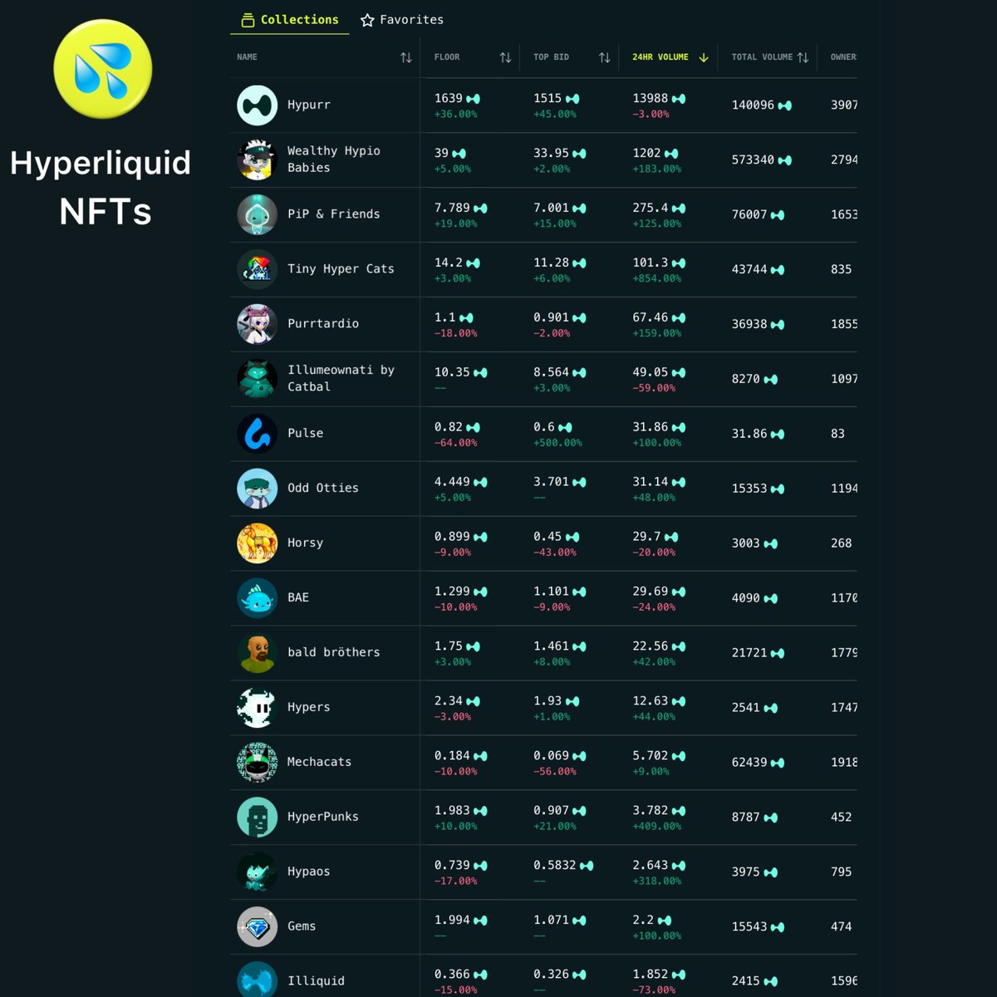Screen dimensions: 997x997
Task: Sort by Name column arrows
Action: [x=406, y=57]
